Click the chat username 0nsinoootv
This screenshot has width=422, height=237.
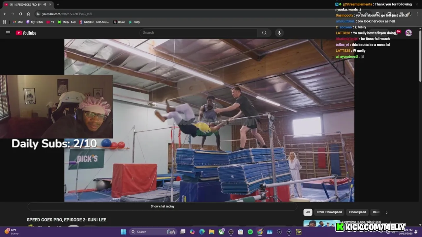tap(345, 15)
